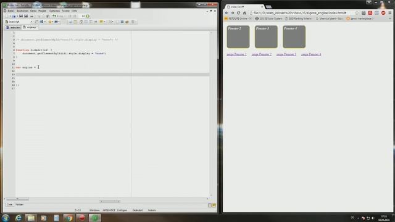Select the Vorschau tab at the editor bottom
The width and height of the screenshot is (395, 222).
(19, 205)
